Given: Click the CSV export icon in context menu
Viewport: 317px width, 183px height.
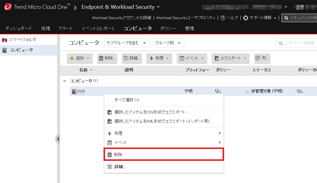Looking at the screenshot, I should [x=110, y=112].
